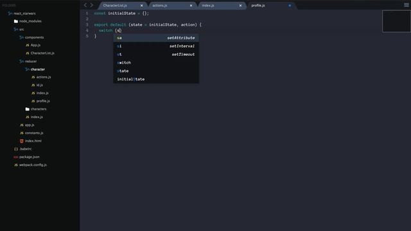Go back with the left arrow
The width and height of the screenshot is (411, 231).
[x=85, y=5]
